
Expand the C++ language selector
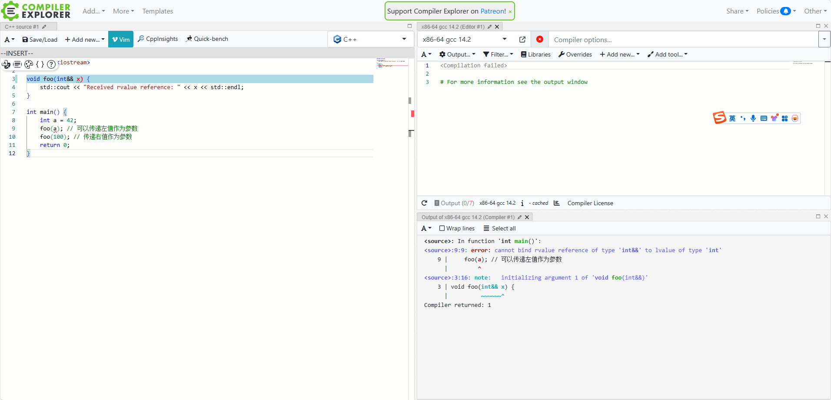pyautogui.click(x=369, y=40)
